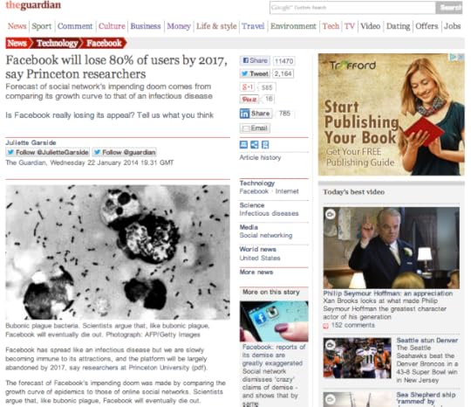This screenshot has height=407, width=471.
Task: Open the Technology tab in navigation
Action: [58, 44]
